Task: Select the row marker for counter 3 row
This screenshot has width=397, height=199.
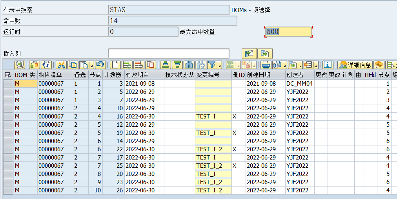Action: [8, 84]
